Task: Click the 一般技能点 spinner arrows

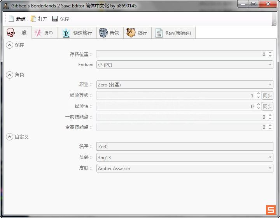Action: [270, 117]
